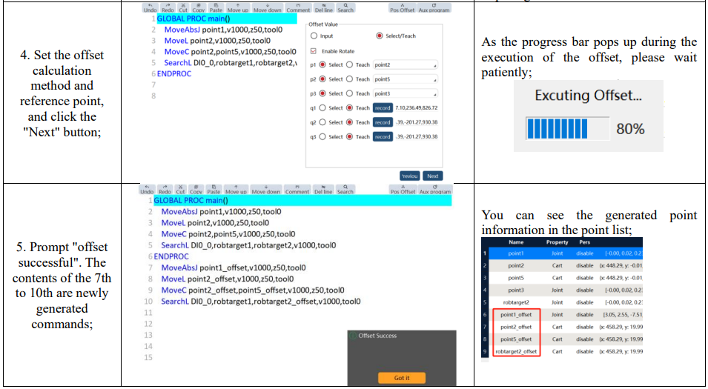The image size is (708, 389).
Task: Click line 8 'MoveL point2_offset,v1000,z50,tool0'
Action: pyautogui.click(x=228, y=279)
